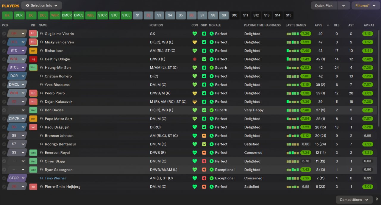
Task: Click the Int icon for Pierre-Emile Højbjerg
Action: point(33,187)
